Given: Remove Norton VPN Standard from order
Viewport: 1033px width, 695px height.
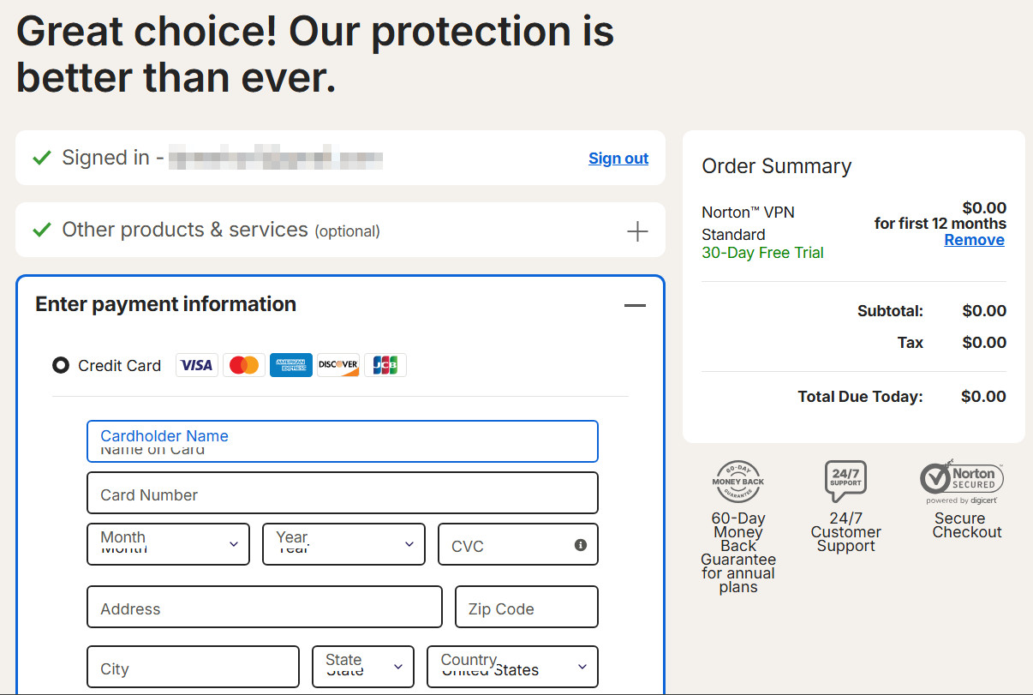Looking at the screenshot, I should [974, 240].
